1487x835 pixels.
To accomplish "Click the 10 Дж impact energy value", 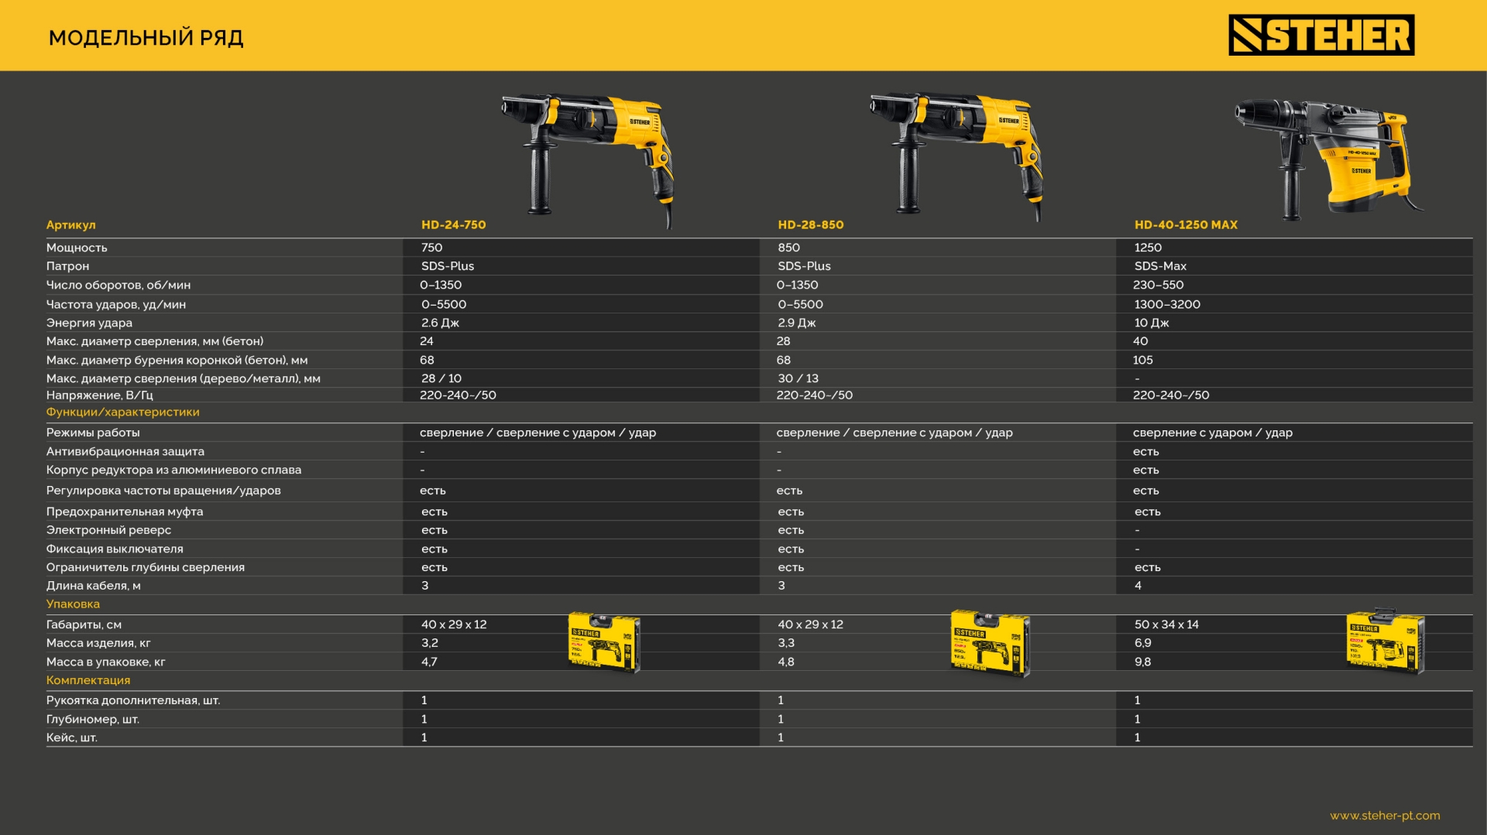I will (x=1151, y=323).
